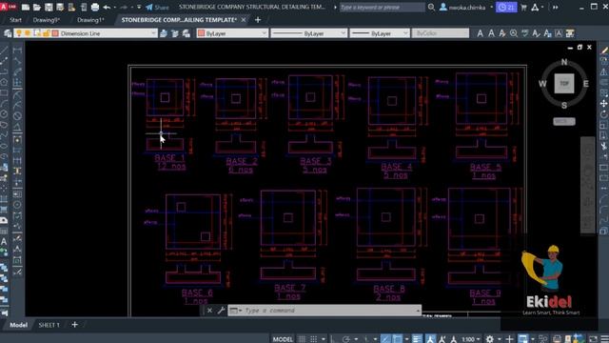Close the STONEBRIDGE template drawing tab
Screen dimensions: 609x343
pos(244,19)
